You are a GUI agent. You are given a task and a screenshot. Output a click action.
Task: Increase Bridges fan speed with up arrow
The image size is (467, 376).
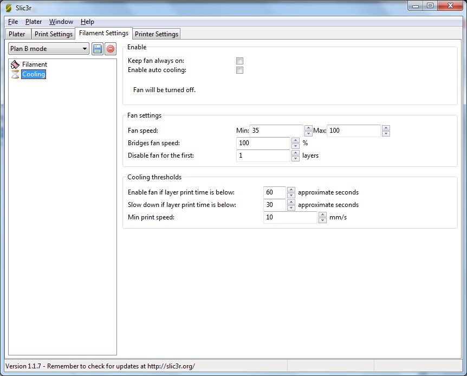295,140
